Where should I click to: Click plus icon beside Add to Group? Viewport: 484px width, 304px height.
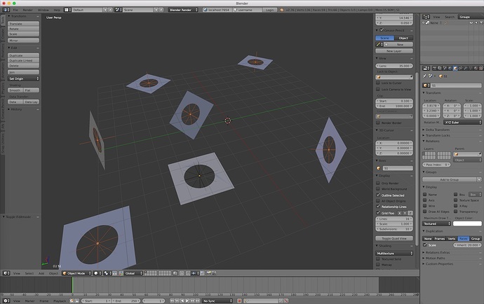479,179
